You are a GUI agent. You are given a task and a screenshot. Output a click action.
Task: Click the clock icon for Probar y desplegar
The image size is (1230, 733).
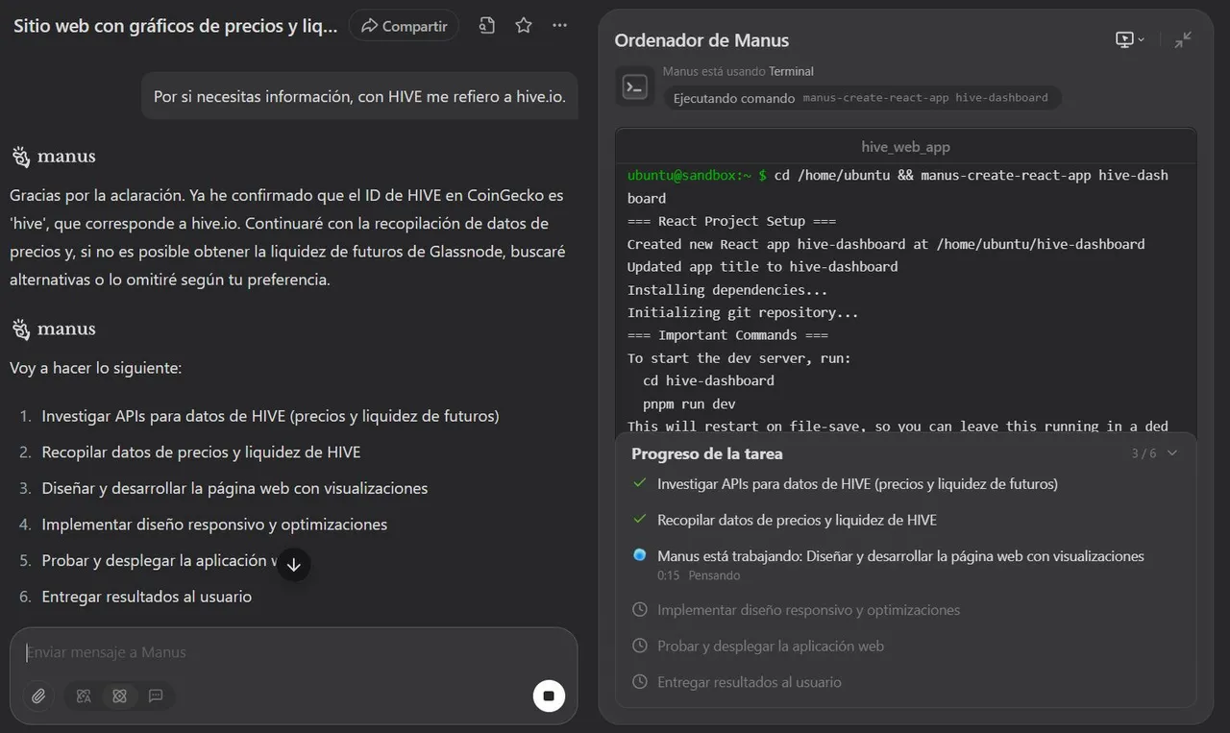coord(640,646)
